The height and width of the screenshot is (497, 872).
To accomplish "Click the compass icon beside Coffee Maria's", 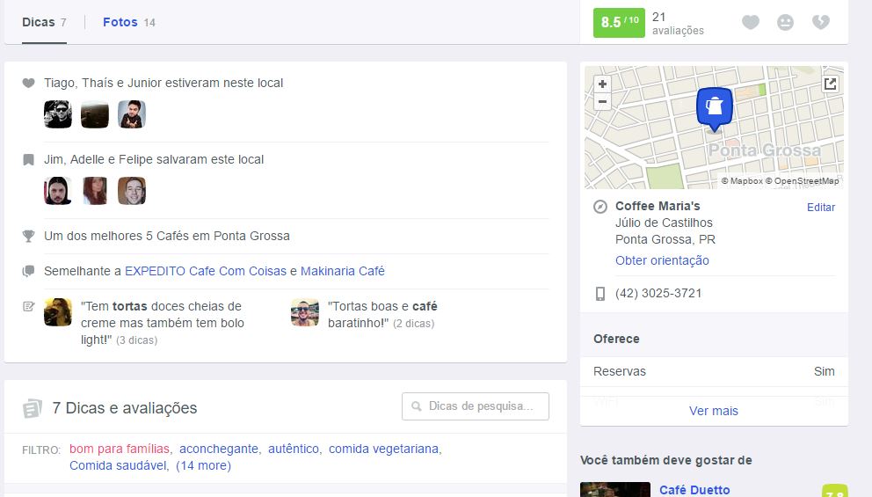I will point(600,207).
